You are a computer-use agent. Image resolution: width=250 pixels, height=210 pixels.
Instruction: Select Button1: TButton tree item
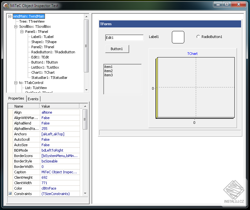(45, 62)
